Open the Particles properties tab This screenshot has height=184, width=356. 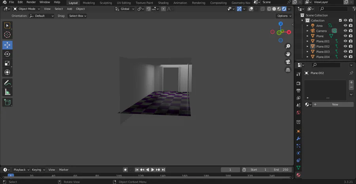pyautogui.click(x=298, y=146)
